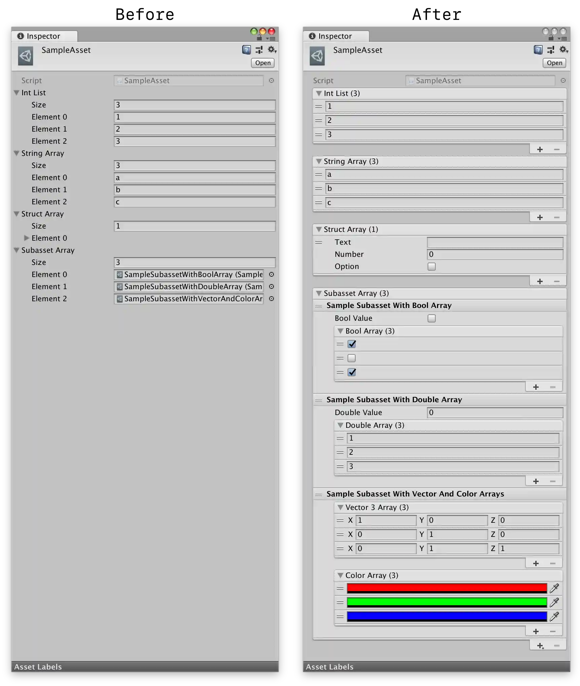
Task: Collapse the Subasset Array foldout in left Inspector
Action: pos(16,250)
